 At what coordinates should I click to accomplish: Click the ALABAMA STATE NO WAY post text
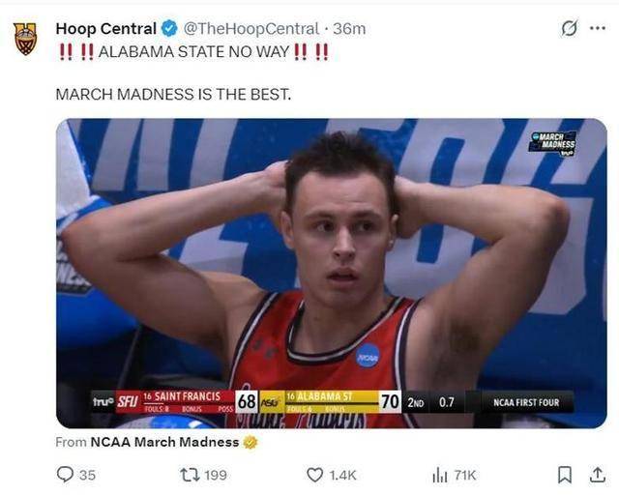coord(192,51)
